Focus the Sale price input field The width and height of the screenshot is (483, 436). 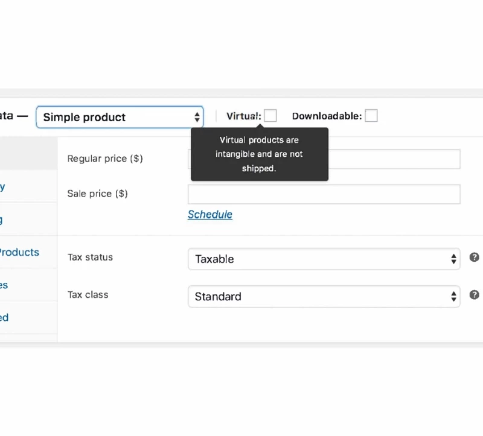pyautogui.click(x=324, y=194)
